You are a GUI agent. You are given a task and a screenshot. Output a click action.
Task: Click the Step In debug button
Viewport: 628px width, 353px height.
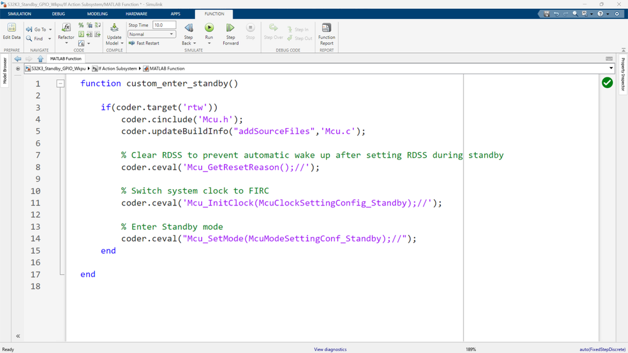(x=297, y=30)
